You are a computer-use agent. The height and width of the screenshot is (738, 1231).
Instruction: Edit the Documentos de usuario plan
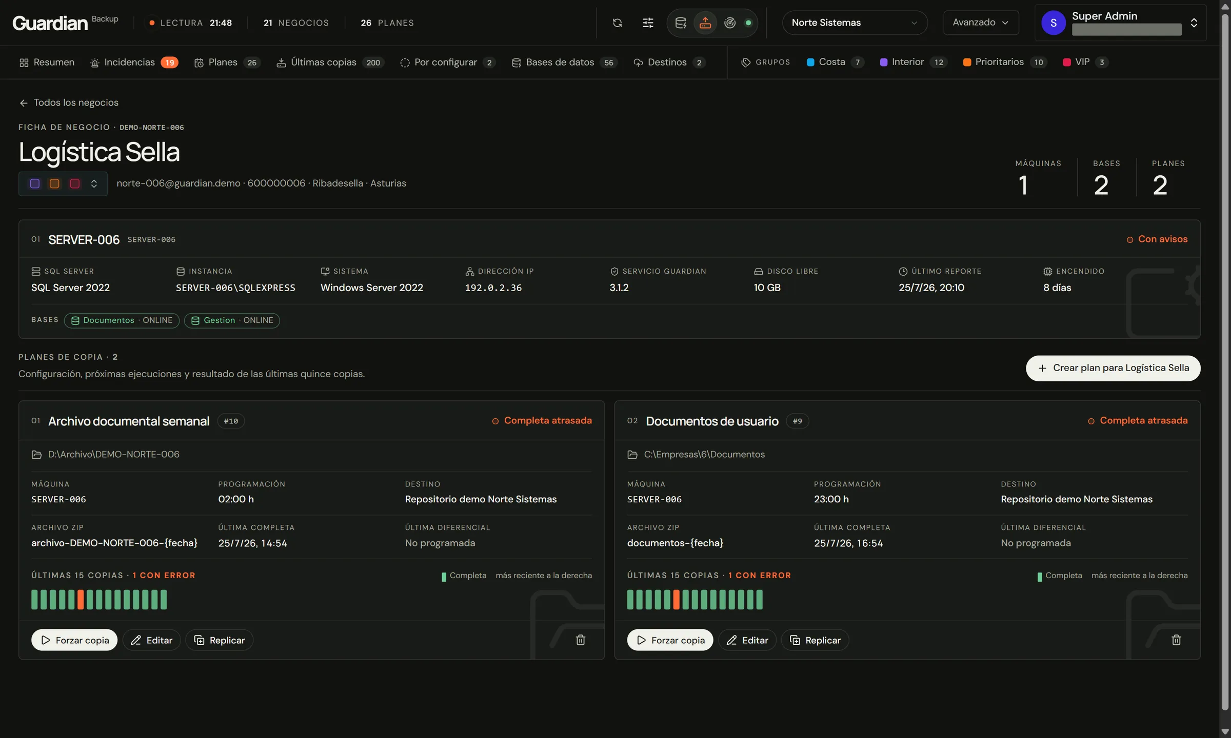tap(747, 640)
